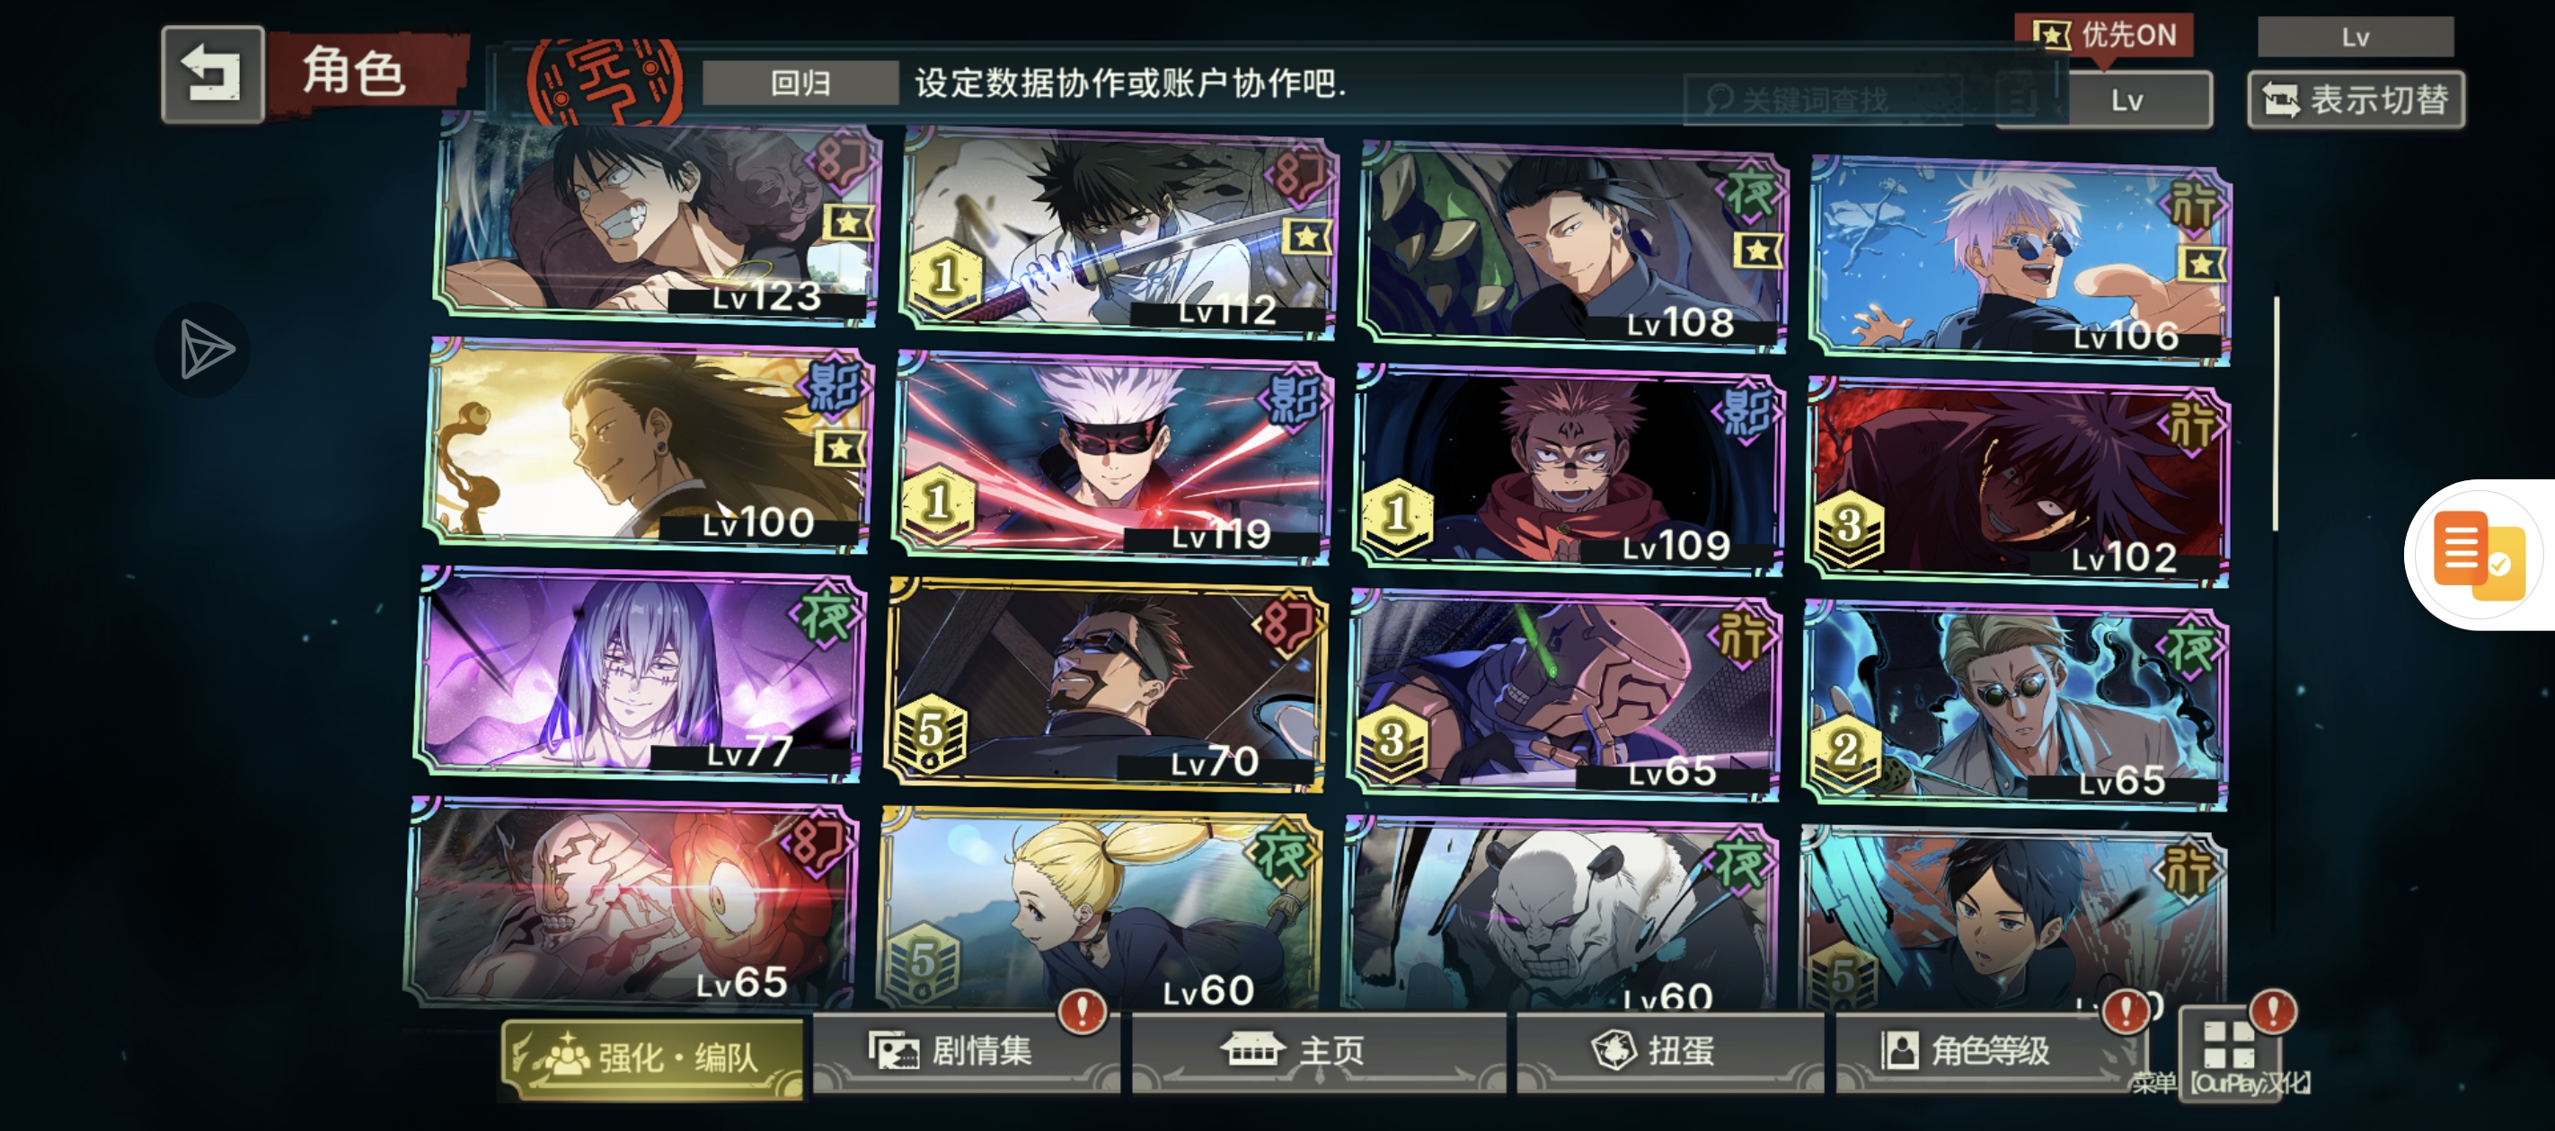Select the 强化・编队 tab
This screenshot has height=1131, width=2555.
654,1057
